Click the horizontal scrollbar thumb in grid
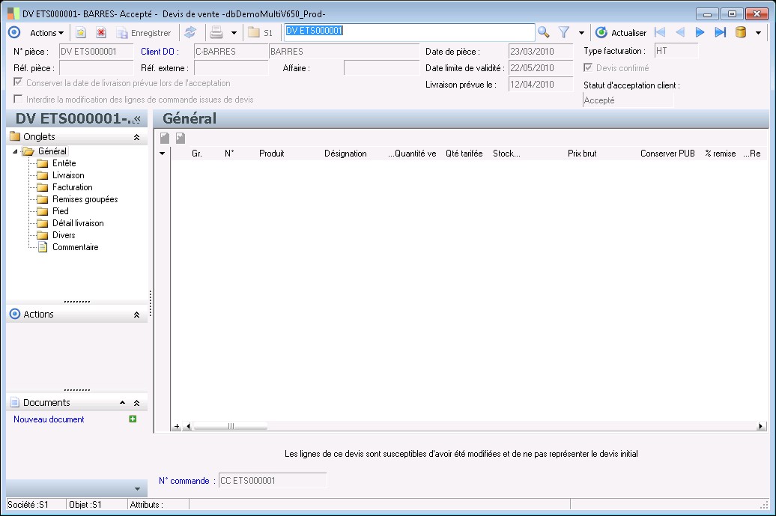776x516 pixels. point(230,426)
